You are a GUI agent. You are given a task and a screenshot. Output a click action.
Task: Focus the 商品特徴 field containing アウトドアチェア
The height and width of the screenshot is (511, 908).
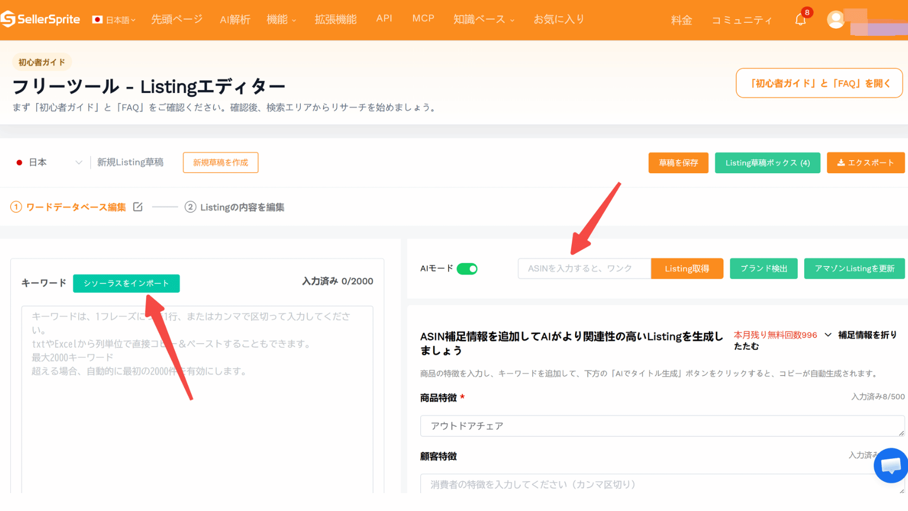662,426
